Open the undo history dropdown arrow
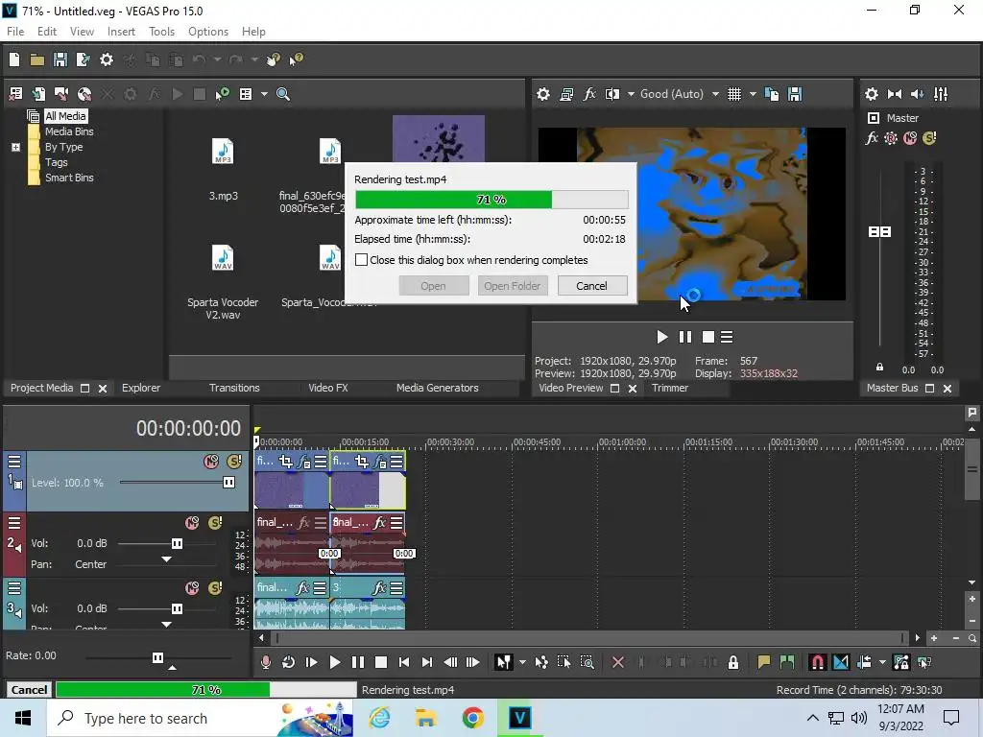Screen dimensions: 983x737 [x=217, y=59]
